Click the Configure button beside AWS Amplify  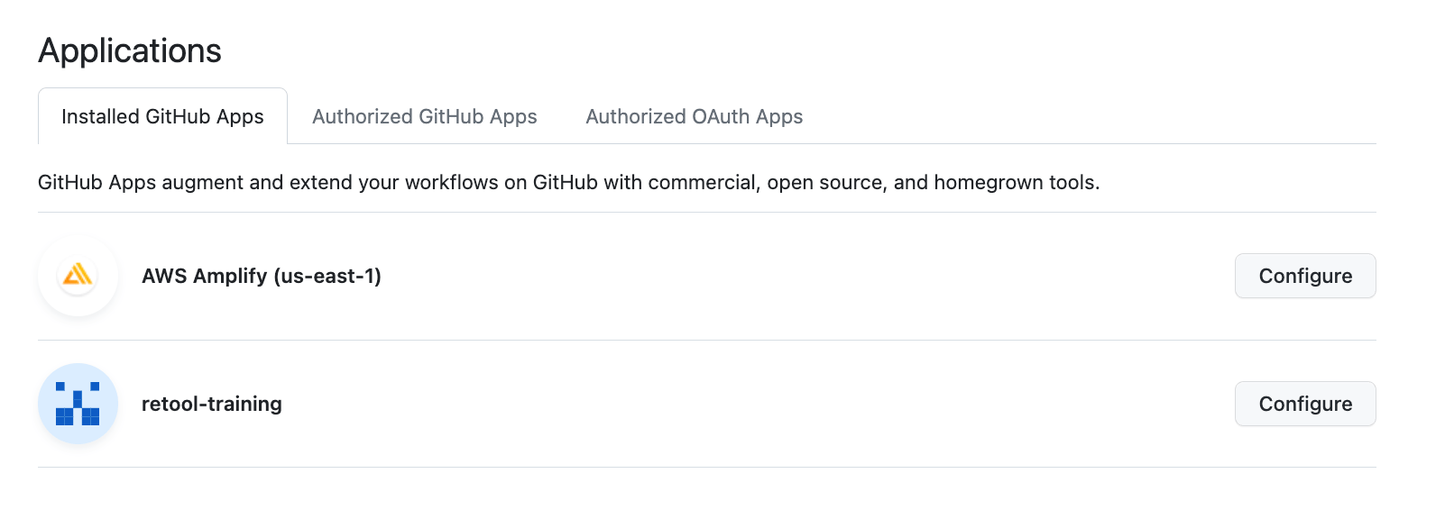1305,276
